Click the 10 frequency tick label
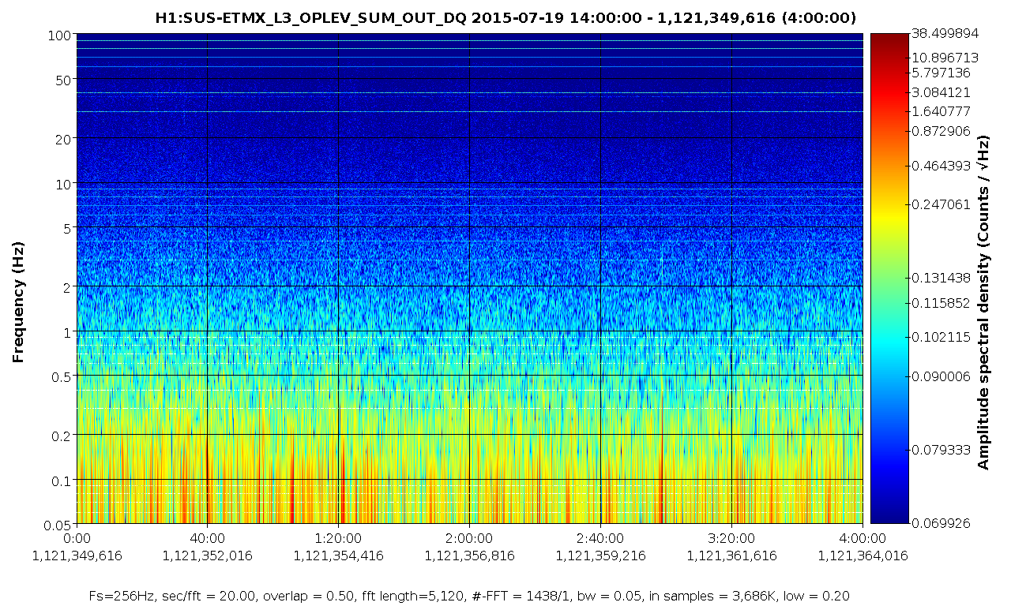The image size is (1011, 606). click(x=66, y=183)
